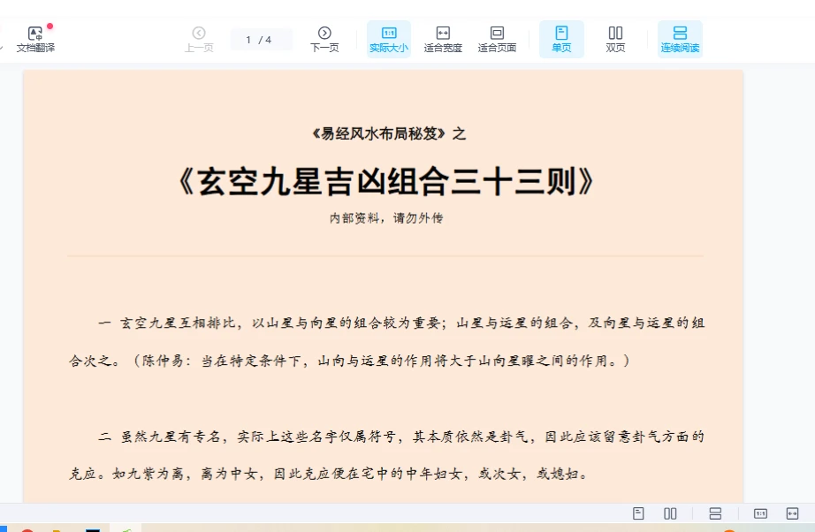Set zoom to 实际大小 actual size
Image resolution: width=815 pixels, height=532 pixels.
coord(389,38)
